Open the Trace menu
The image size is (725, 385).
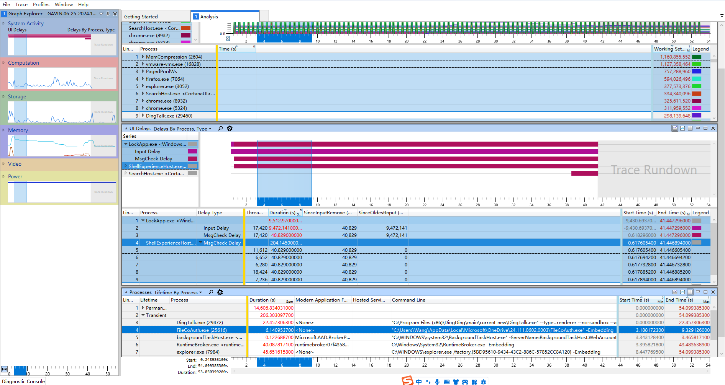(x=21, y=4)
